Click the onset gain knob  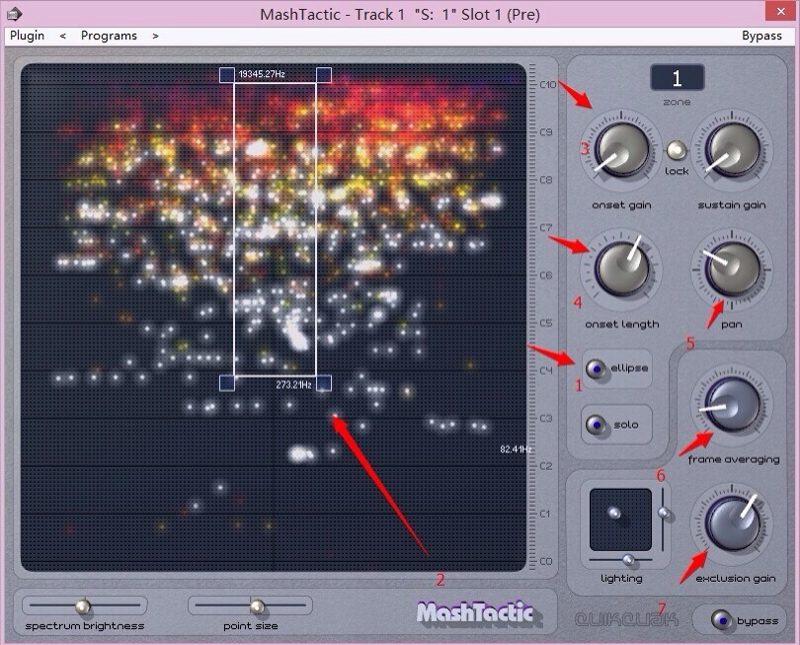click(x=621, y=150)
